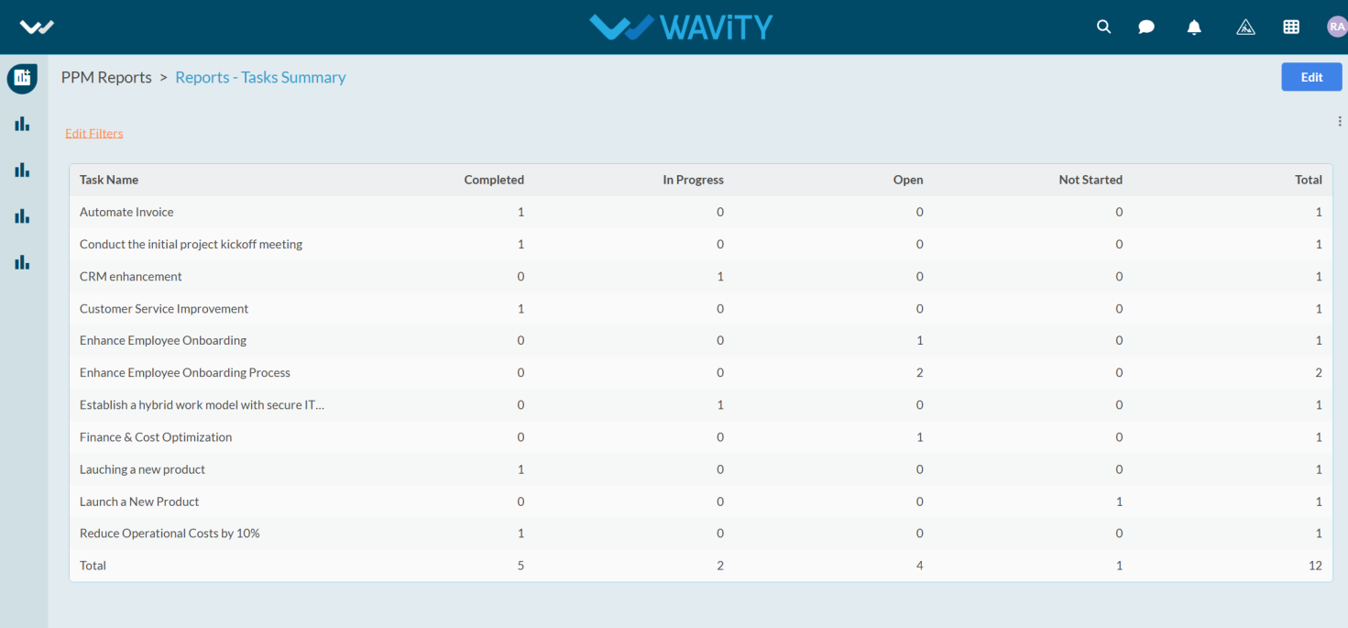1348x628 pixels.
Task: Open the first bar chart sidebar icon
Action: point(22,124)
